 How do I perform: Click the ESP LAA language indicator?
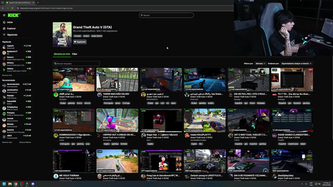coord(311,184)
